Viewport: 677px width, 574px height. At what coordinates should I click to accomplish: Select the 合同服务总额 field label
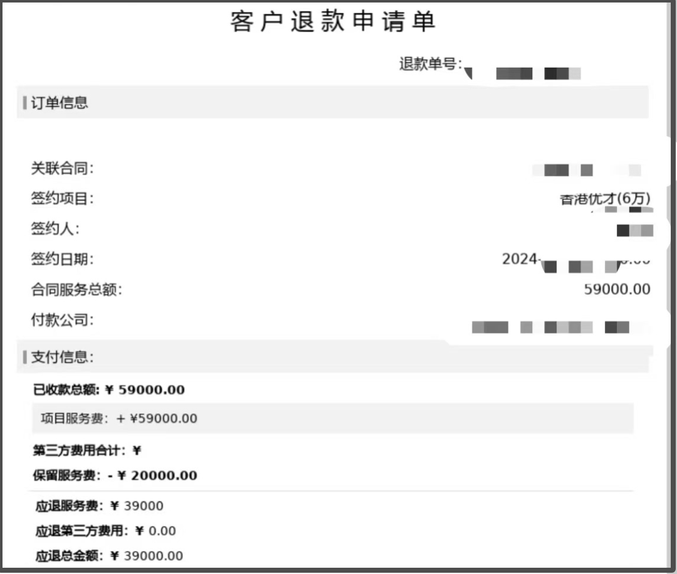pos(76,290)
